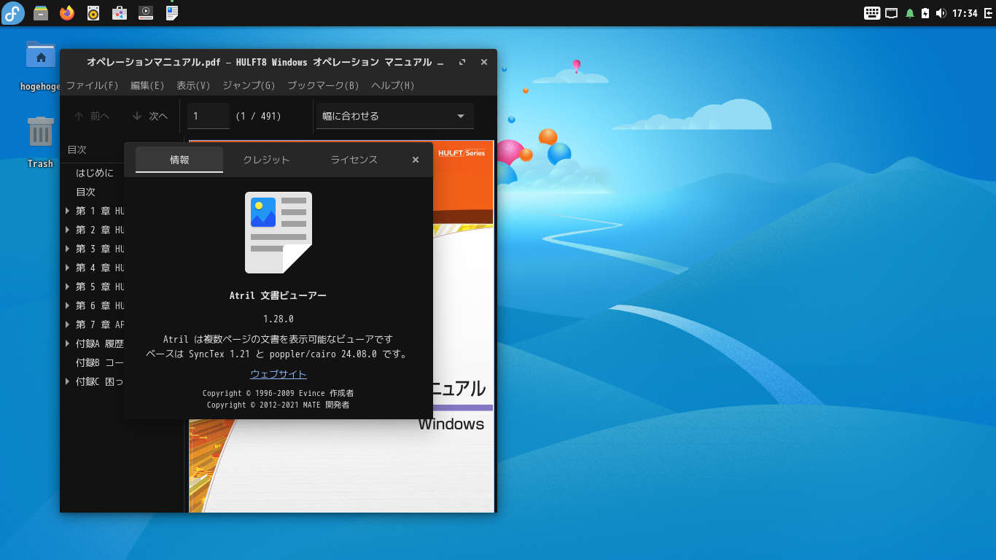Open Firefox from the top panel

pyautogui.click(x=67, y=13)
